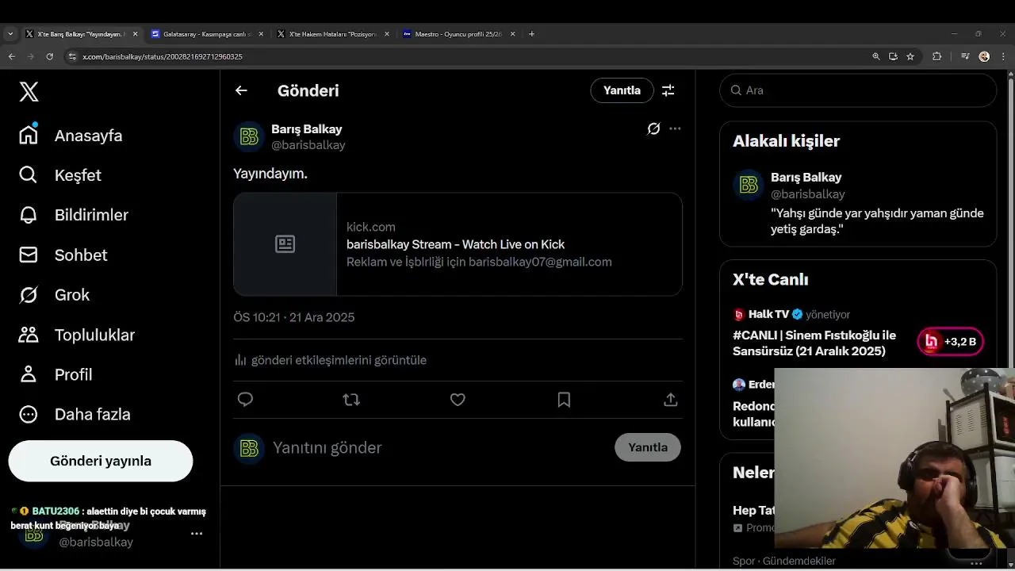Click the X logo in the sidebar
The width and height of the screenshot is (1015, 571).
point(29,92)
